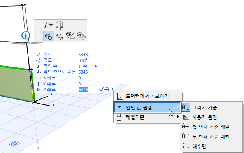Click the 작업 층으로 이동 tracker icon
This screenshot has width=244, height=153.
[39, 72]
